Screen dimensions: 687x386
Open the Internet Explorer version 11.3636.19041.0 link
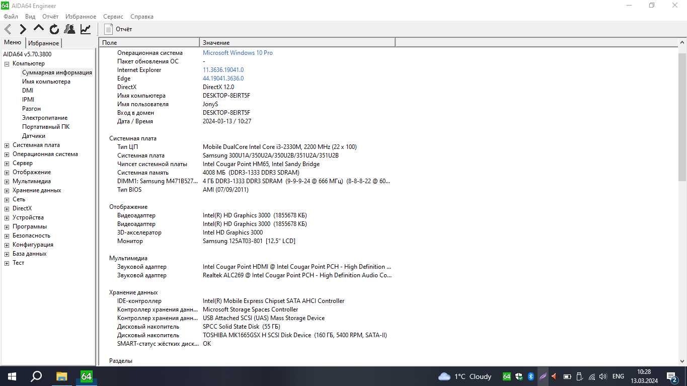pyautogui.click(x=223, y=70)
